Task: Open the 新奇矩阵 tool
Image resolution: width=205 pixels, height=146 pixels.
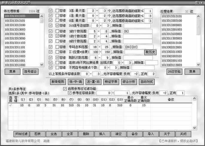Action: (x=57, y=81)
